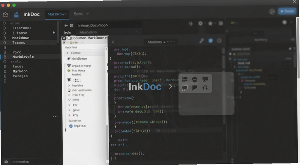Select top-right monitor icon in overlay grid
The height and width of the screenshot is (165, 300).
coord(205,79)
